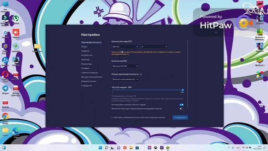Select the Данные пользователя settings tab

[92, 77]
